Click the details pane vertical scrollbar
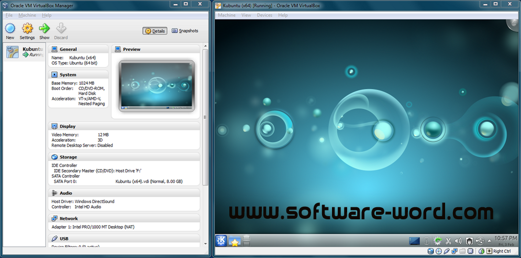 click(205, 118)
